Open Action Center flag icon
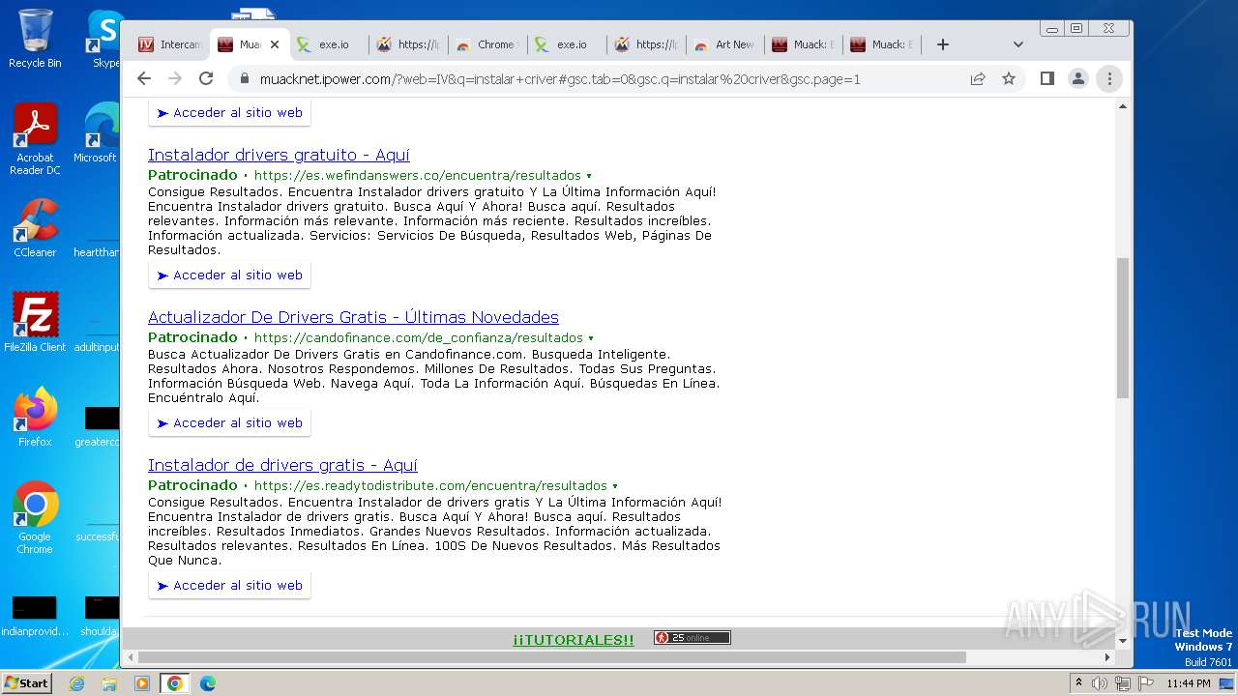This screenshot has height=696, width=1238. (x=1145, y=683)
